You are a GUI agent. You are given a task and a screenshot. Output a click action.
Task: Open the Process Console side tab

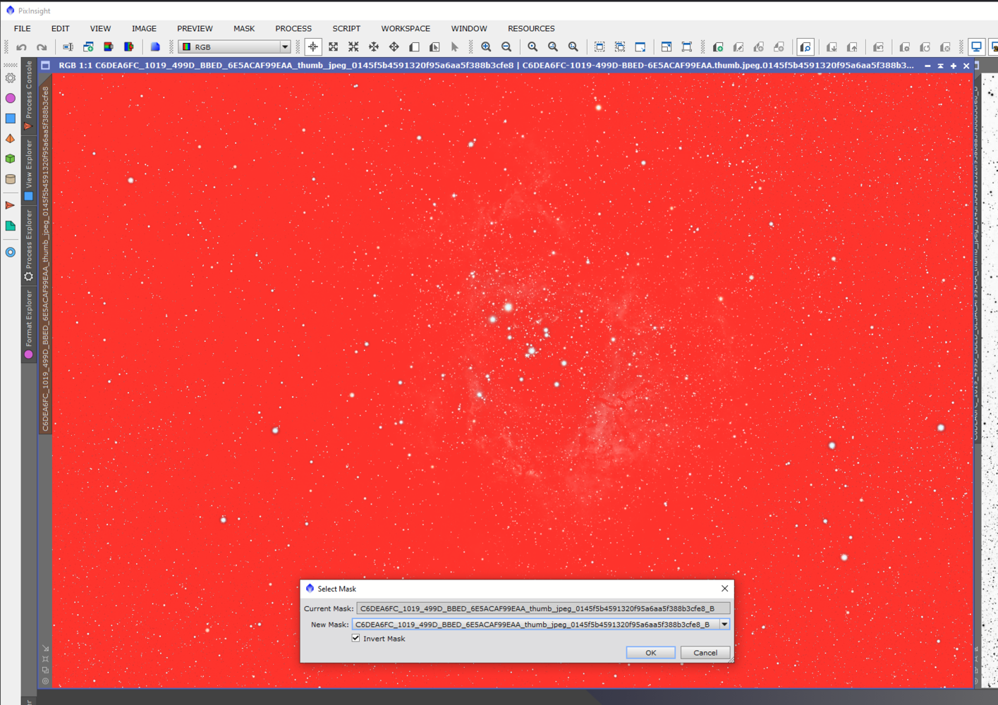click(x=29, y=95)
